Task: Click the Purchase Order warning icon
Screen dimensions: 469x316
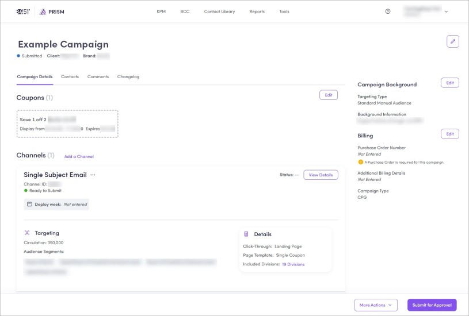Action: click(x=360, y=162)
